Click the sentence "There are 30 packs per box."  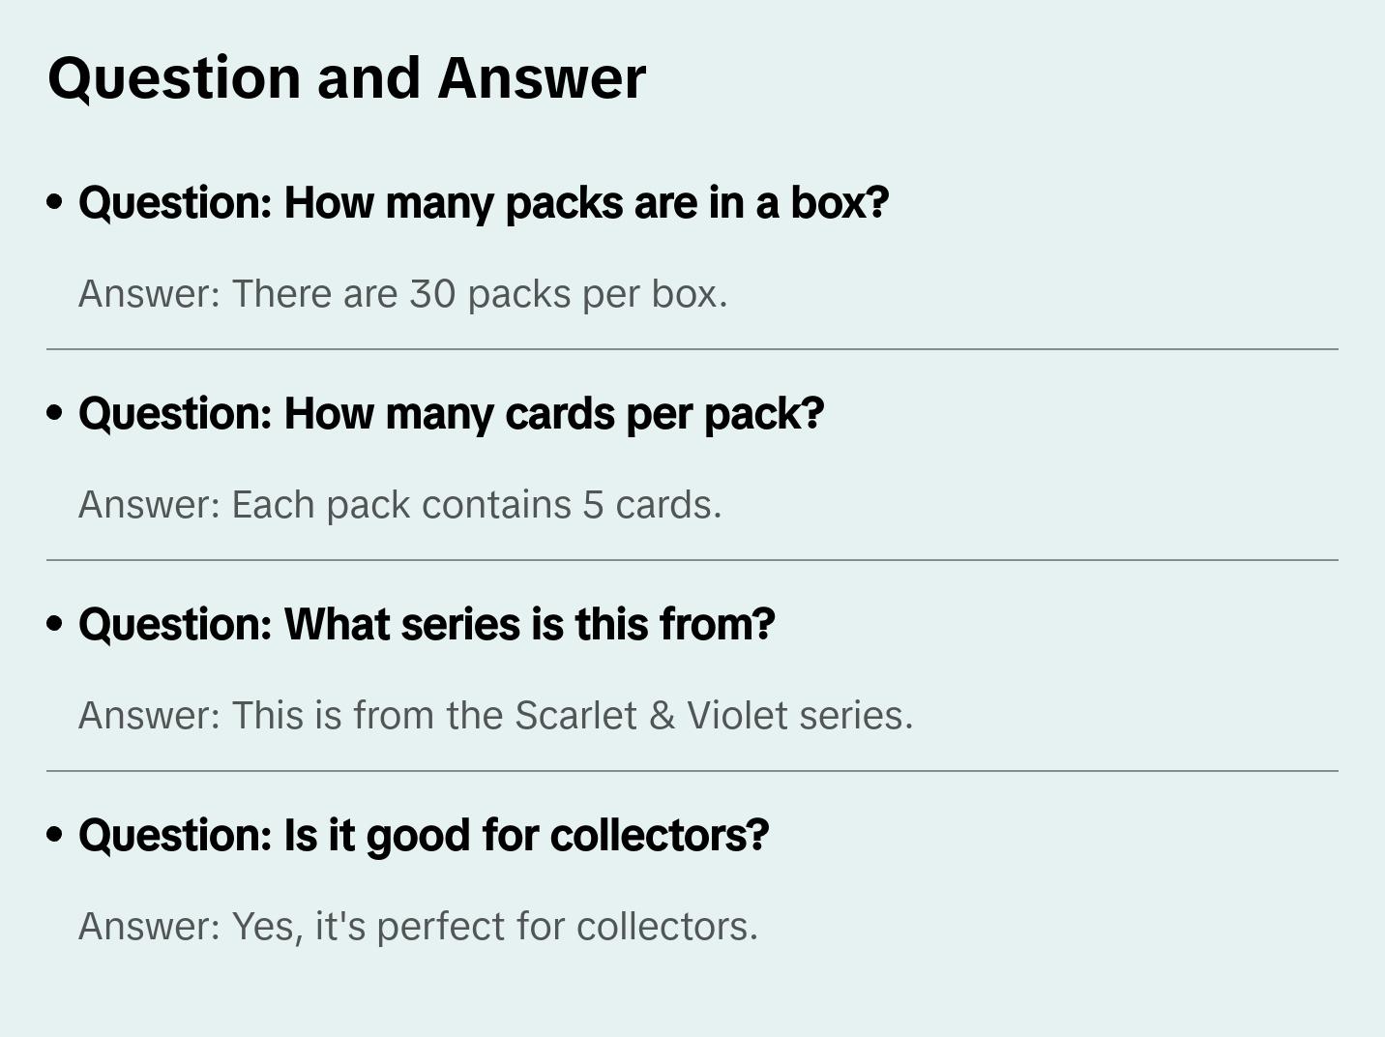[480, 294]
